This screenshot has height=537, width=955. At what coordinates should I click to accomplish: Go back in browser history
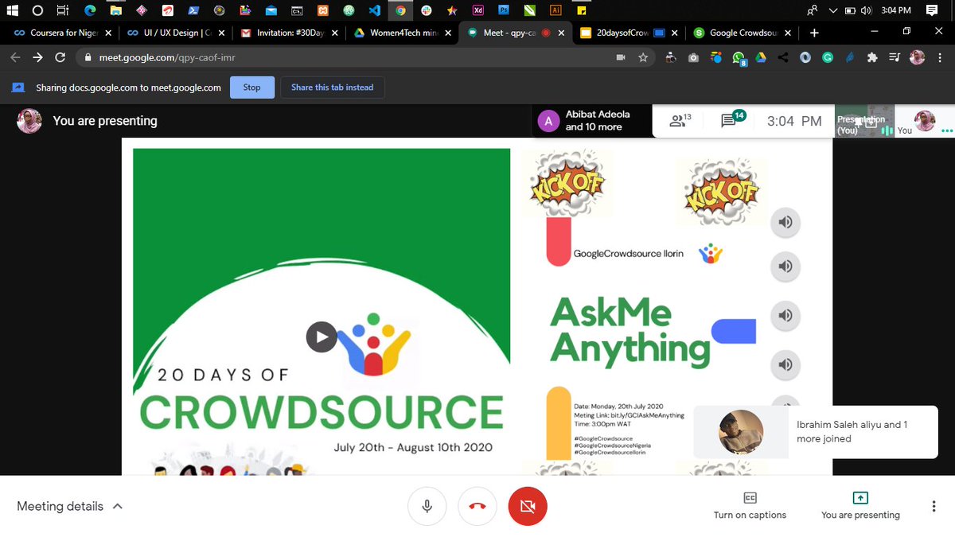coord(16,58)
